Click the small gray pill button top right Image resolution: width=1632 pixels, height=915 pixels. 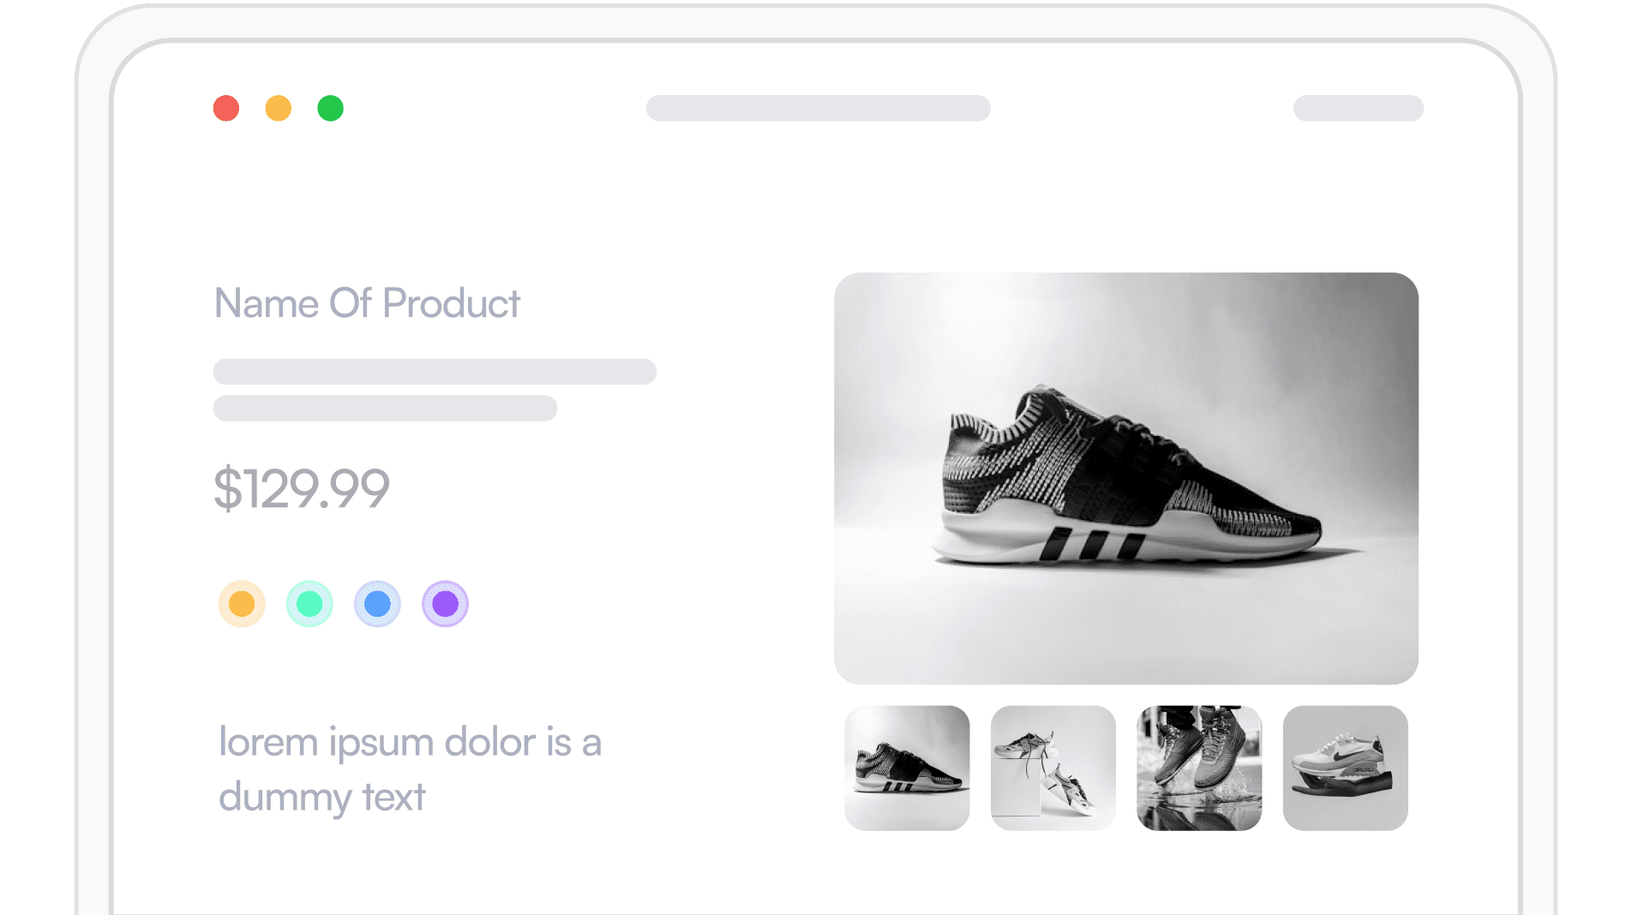coord(1358,109)
